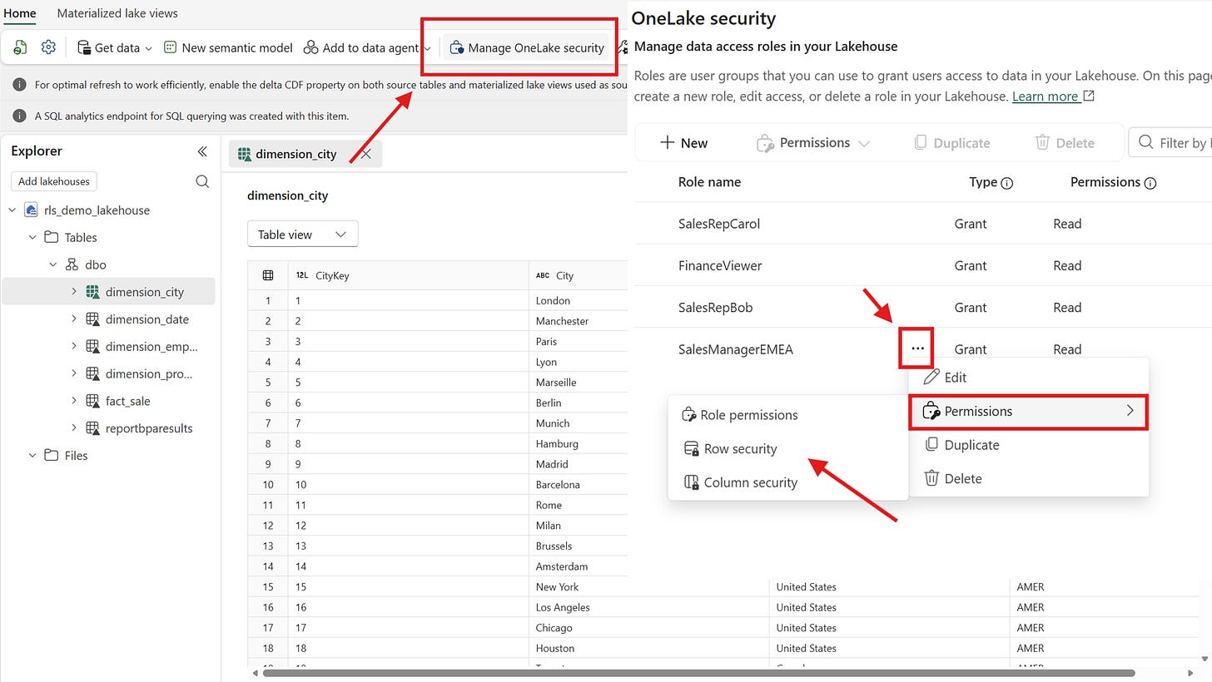The height and width of the screenshot is (682, 1212).
Task: Click the New York cell
Action: (648, 587)
